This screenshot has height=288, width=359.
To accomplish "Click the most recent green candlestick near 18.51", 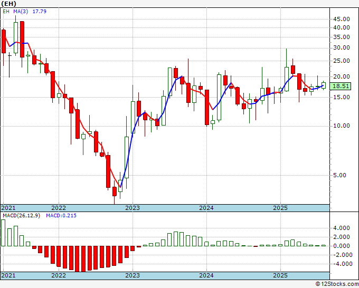I will point(324,85).
